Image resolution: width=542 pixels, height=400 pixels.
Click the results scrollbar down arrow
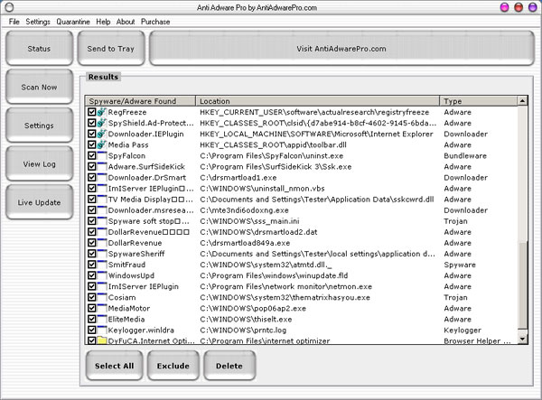[x=522, y=339]
